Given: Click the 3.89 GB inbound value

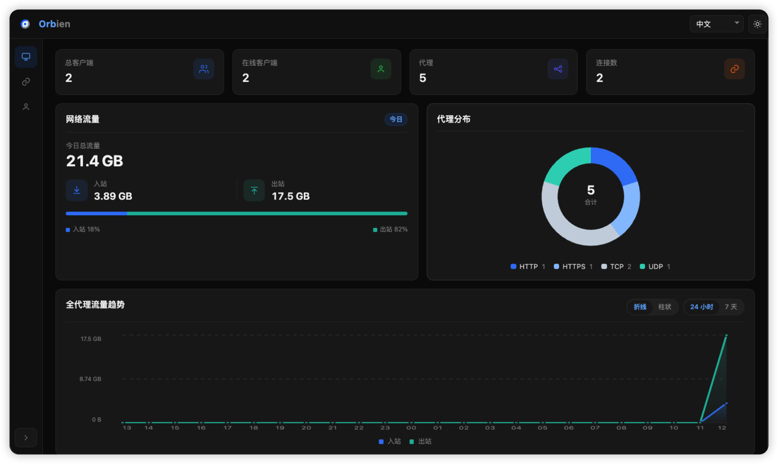Looking at the screenshot, I should tap(113, 197).
